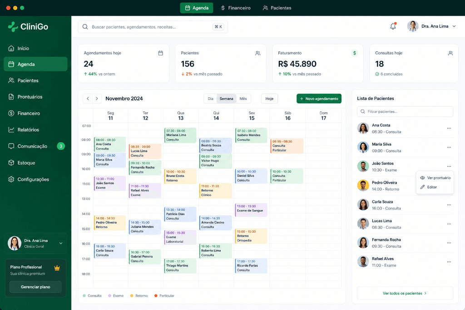Click the Retorno legend yellow dot
The width and height of the screenshot is (465, 310).
point(132,296)
